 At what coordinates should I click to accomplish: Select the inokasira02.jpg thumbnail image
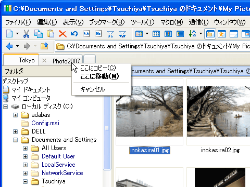pyautogui.click(x=218, y=112)
